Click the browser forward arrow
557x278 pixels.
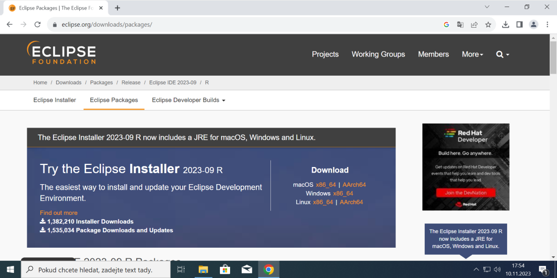[x=23, y=25]
